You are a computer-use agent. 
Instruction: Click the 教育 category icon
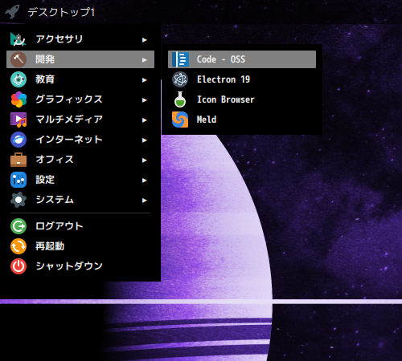(18, 79)
